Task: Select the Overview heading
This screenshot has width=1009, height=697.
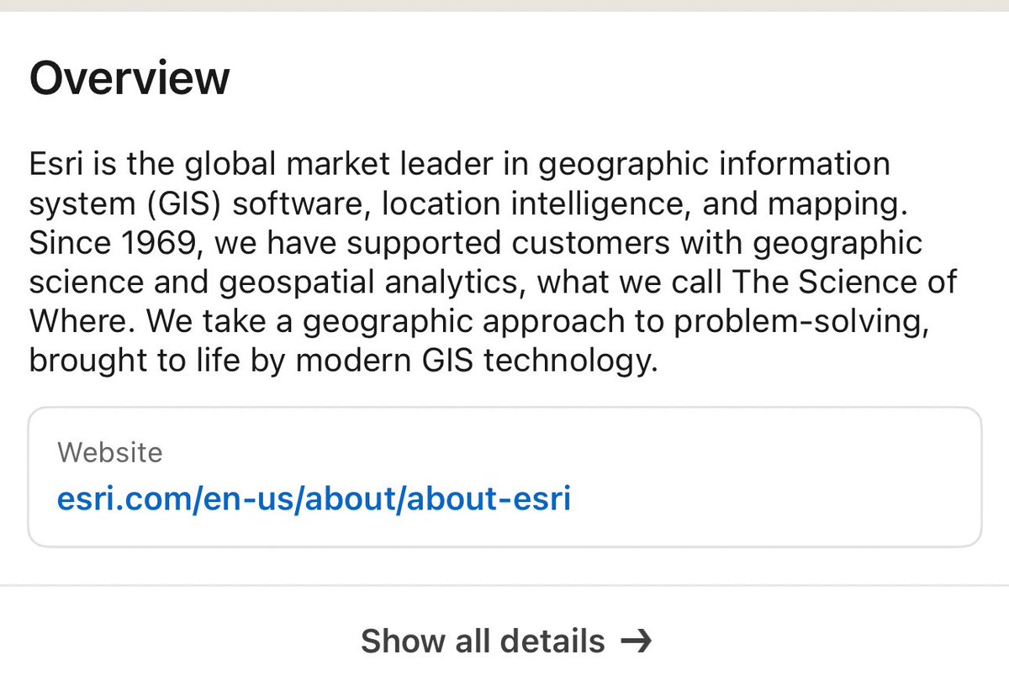Action: coord(129,78)
